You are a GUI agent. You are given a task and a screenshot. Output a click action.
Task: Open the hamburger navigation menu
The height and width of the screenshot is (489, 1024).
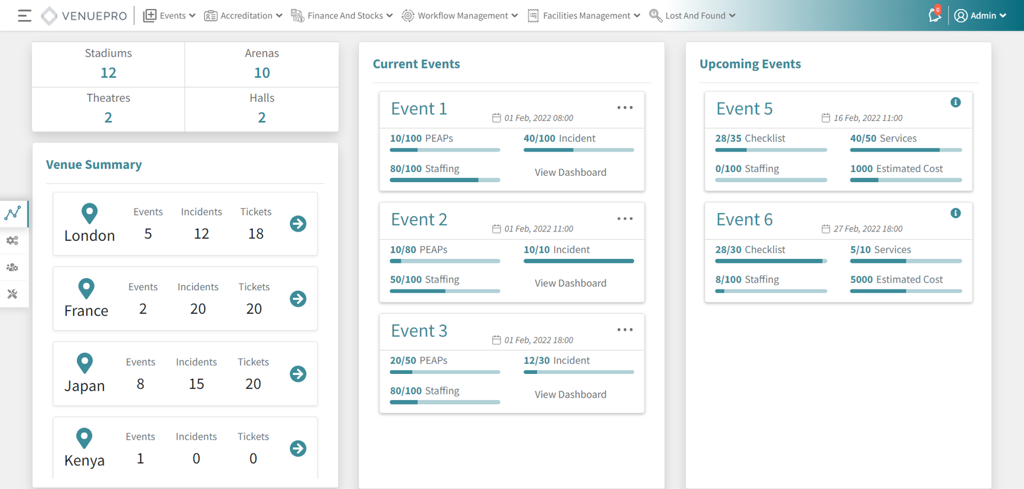point(24,16)
